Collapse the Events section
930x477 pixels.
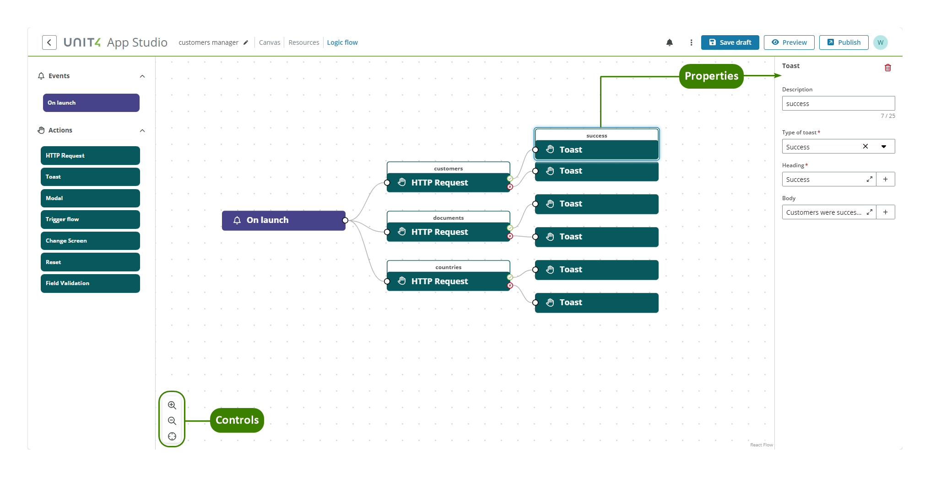click(x=142, y=76)
